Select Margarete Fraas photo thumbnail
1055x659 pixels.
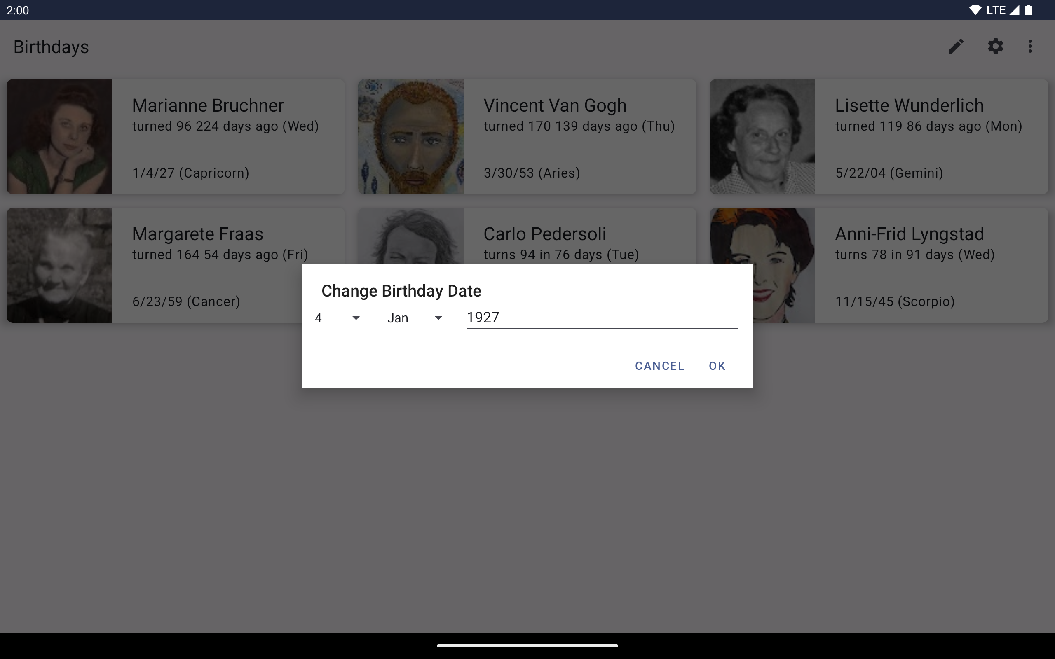pyautogui.click(x=59, y=265)
